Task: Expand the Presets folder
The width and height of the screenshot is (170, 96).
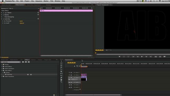Action: (2, 65)
